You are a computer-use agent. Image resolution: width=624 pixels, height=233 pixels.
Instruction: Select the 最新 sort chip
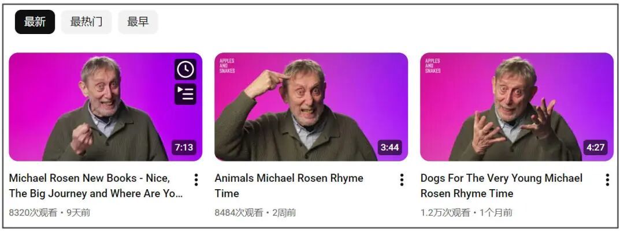35,22
